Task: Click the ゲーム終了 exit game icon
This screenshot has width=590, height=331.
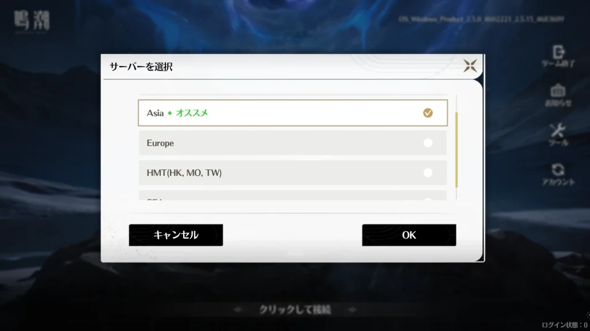Action: (558, 52)
